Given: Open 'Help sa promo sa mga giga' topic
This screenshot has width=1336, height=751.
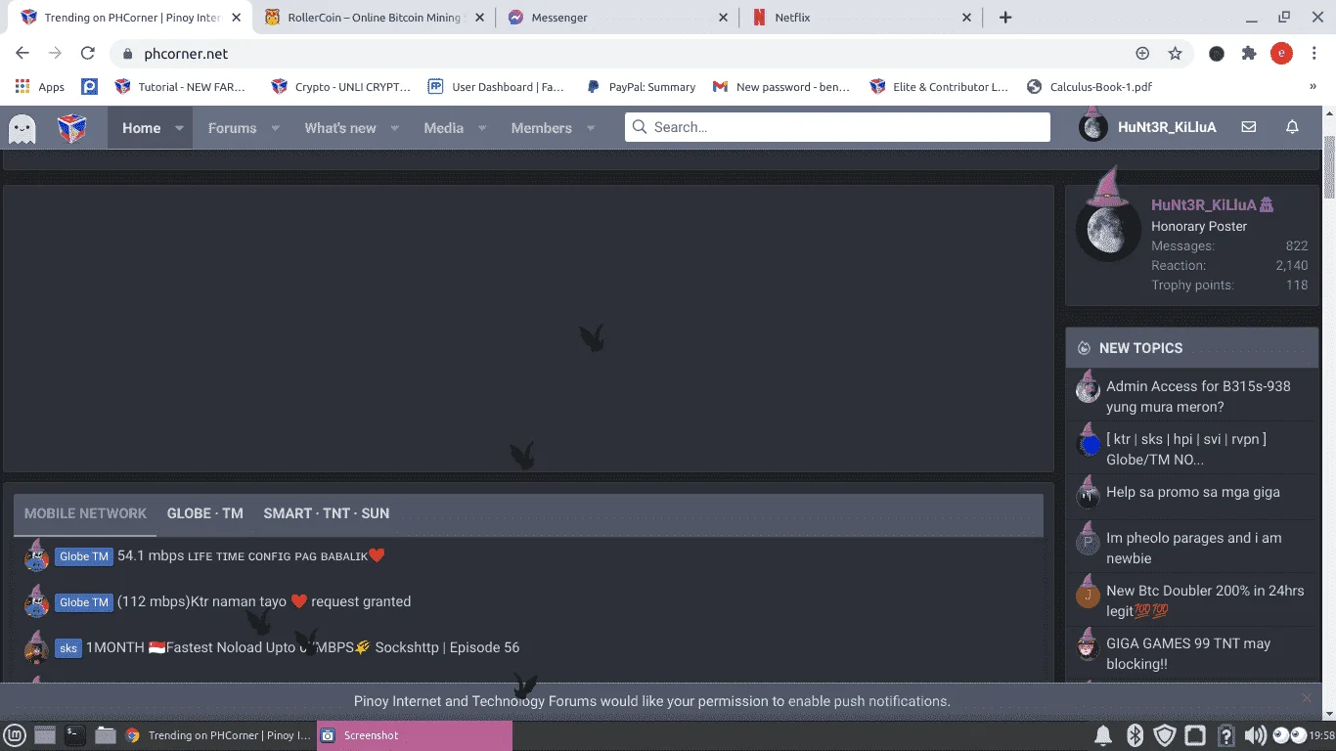Looking at the screenshot, I should [1193, 492].
